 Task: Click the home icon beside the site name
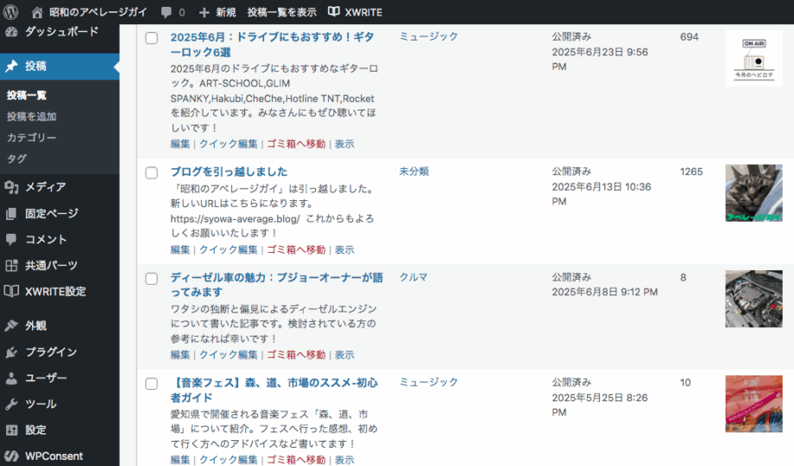[x=37, y=12]
